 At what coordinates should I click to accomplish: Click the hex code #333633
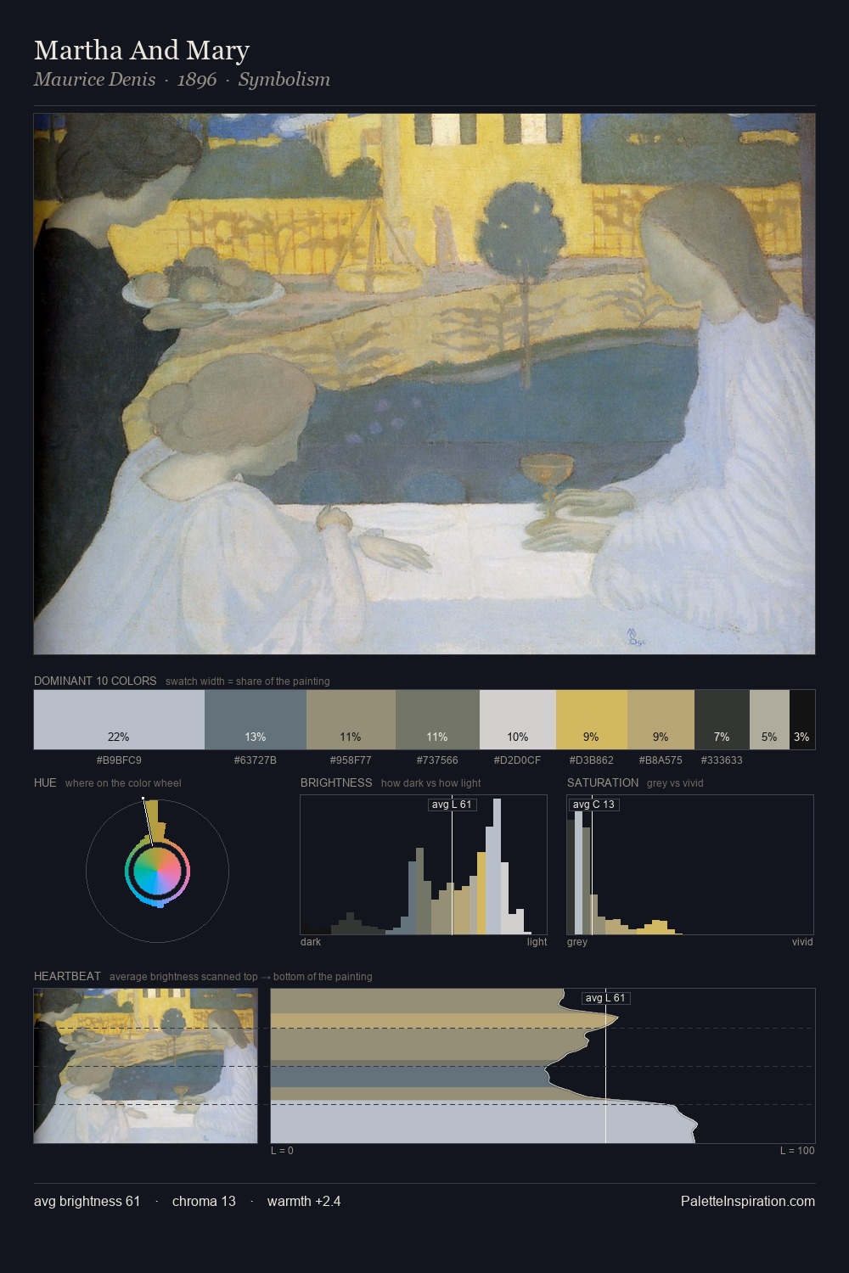[x=722, y=760]
